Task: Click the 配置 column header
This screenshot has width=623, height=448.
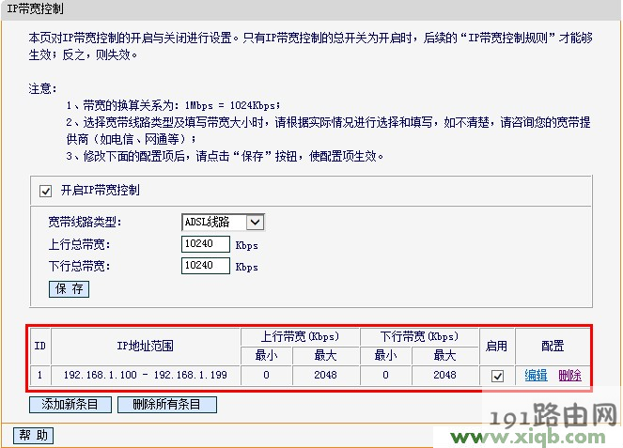Action: [553, 346]
